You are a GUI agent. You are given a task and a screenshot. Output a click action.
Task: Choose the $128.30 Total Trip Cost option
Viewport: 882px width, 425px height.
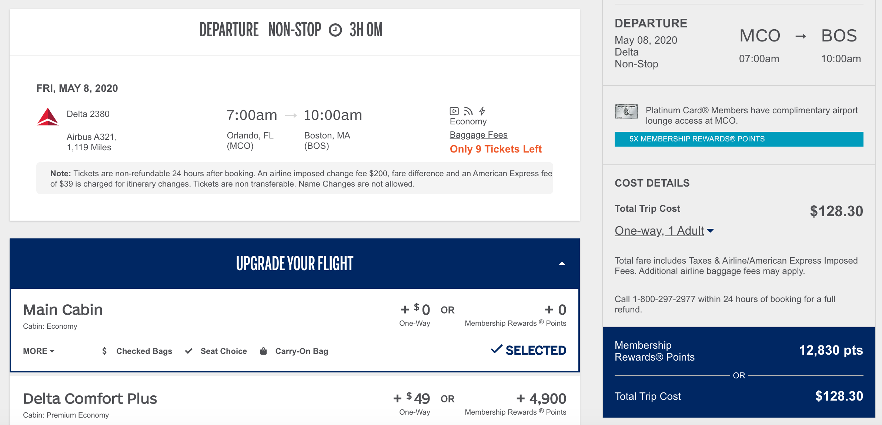[x=839, y=396]
